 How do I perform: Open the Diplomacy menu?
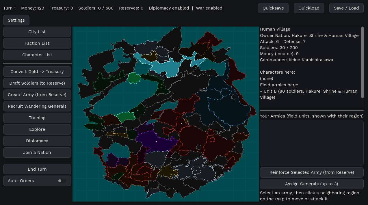coord(37,141)
